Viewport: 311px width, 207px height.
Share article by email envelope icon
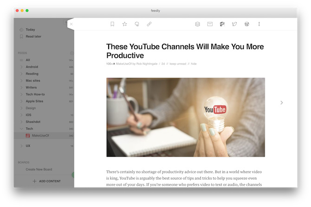[x=210, y=24]
